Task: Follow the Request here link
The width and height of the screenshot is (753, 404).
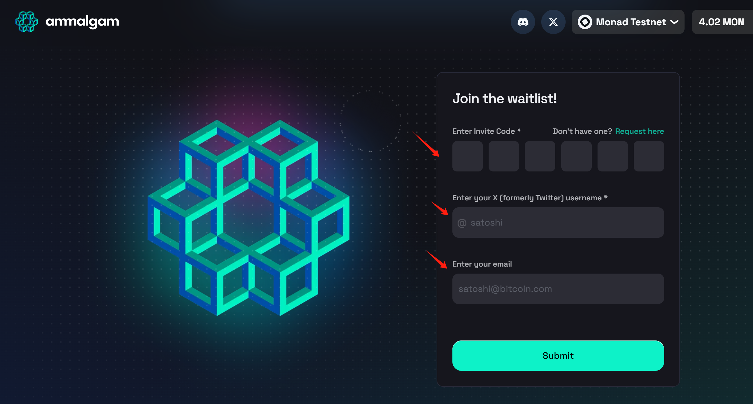Action: 640,131
